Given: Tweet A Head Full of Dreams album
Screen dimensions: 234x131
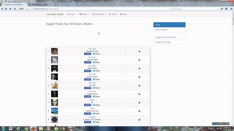Looking at the screenshot, I should (x=96, y=122).
